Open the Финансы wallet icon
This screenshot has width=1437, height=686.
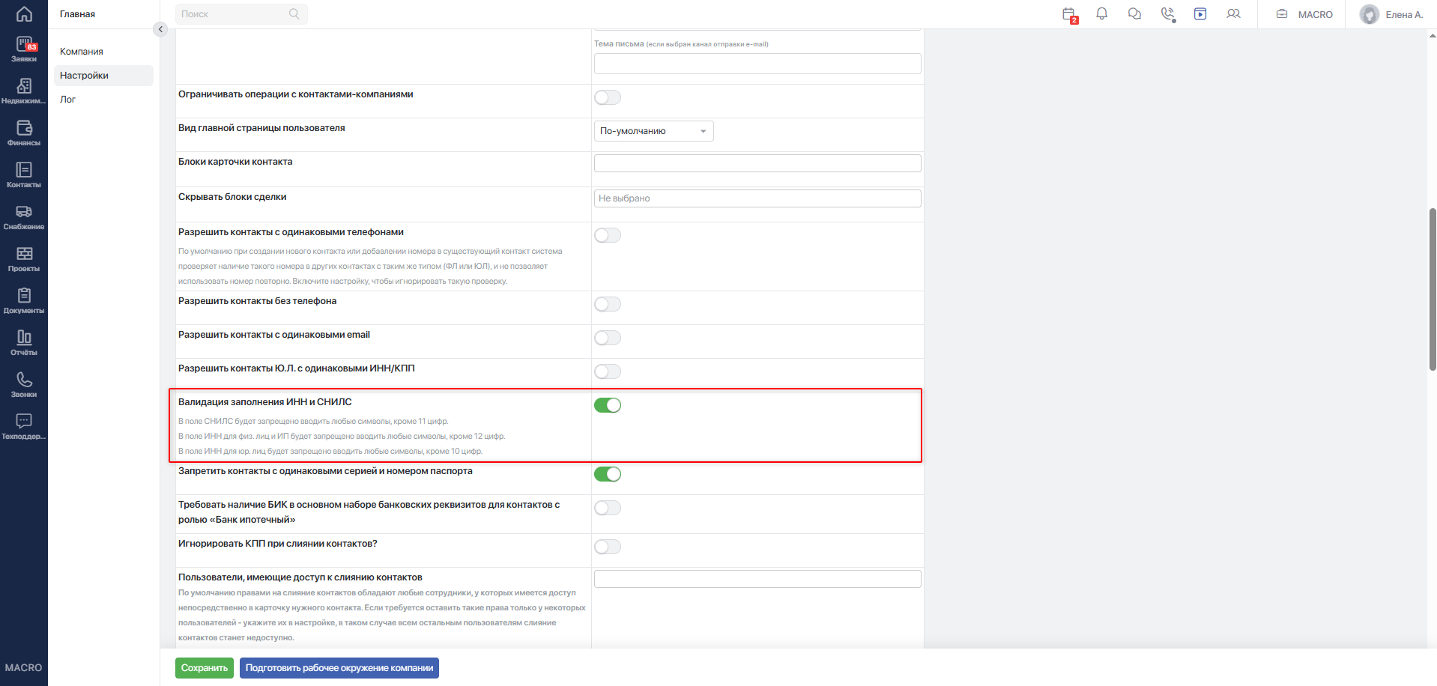[24, 133]
